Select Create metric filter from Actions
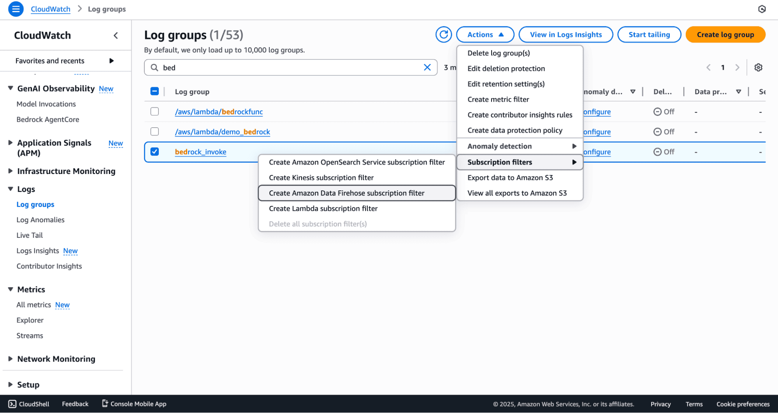The height and width of the screenshot is (413, 778). pos(498,99)
